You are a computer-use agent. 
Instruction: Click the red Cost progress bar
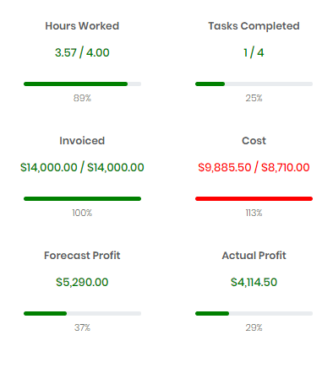point(254,198)
